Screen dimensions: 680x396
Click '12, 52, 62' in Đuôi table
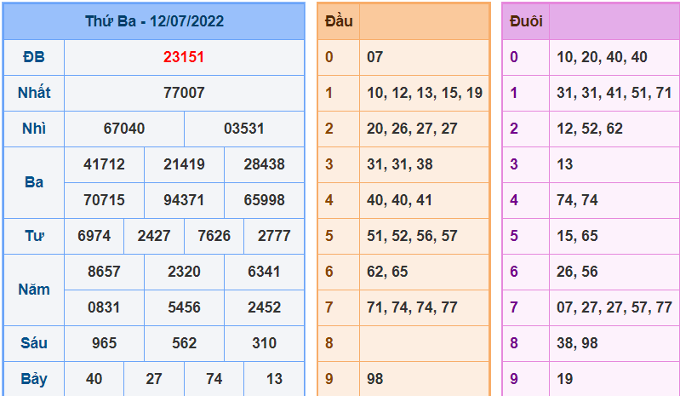click(590, 129)
